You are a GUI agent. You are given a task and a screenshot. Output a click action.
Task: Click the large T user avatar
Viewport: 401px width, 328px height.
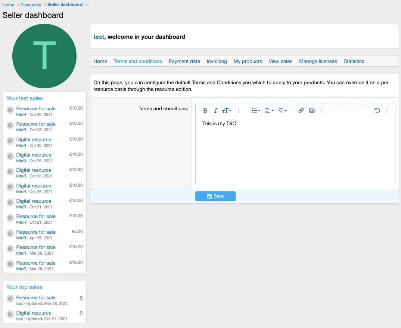pyautogui.click(x=44, y=56)
